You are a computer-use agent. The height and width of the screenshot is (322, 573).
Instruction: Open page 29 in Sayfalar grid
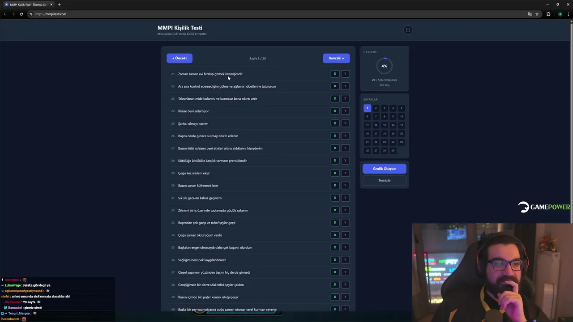[393, 151]
